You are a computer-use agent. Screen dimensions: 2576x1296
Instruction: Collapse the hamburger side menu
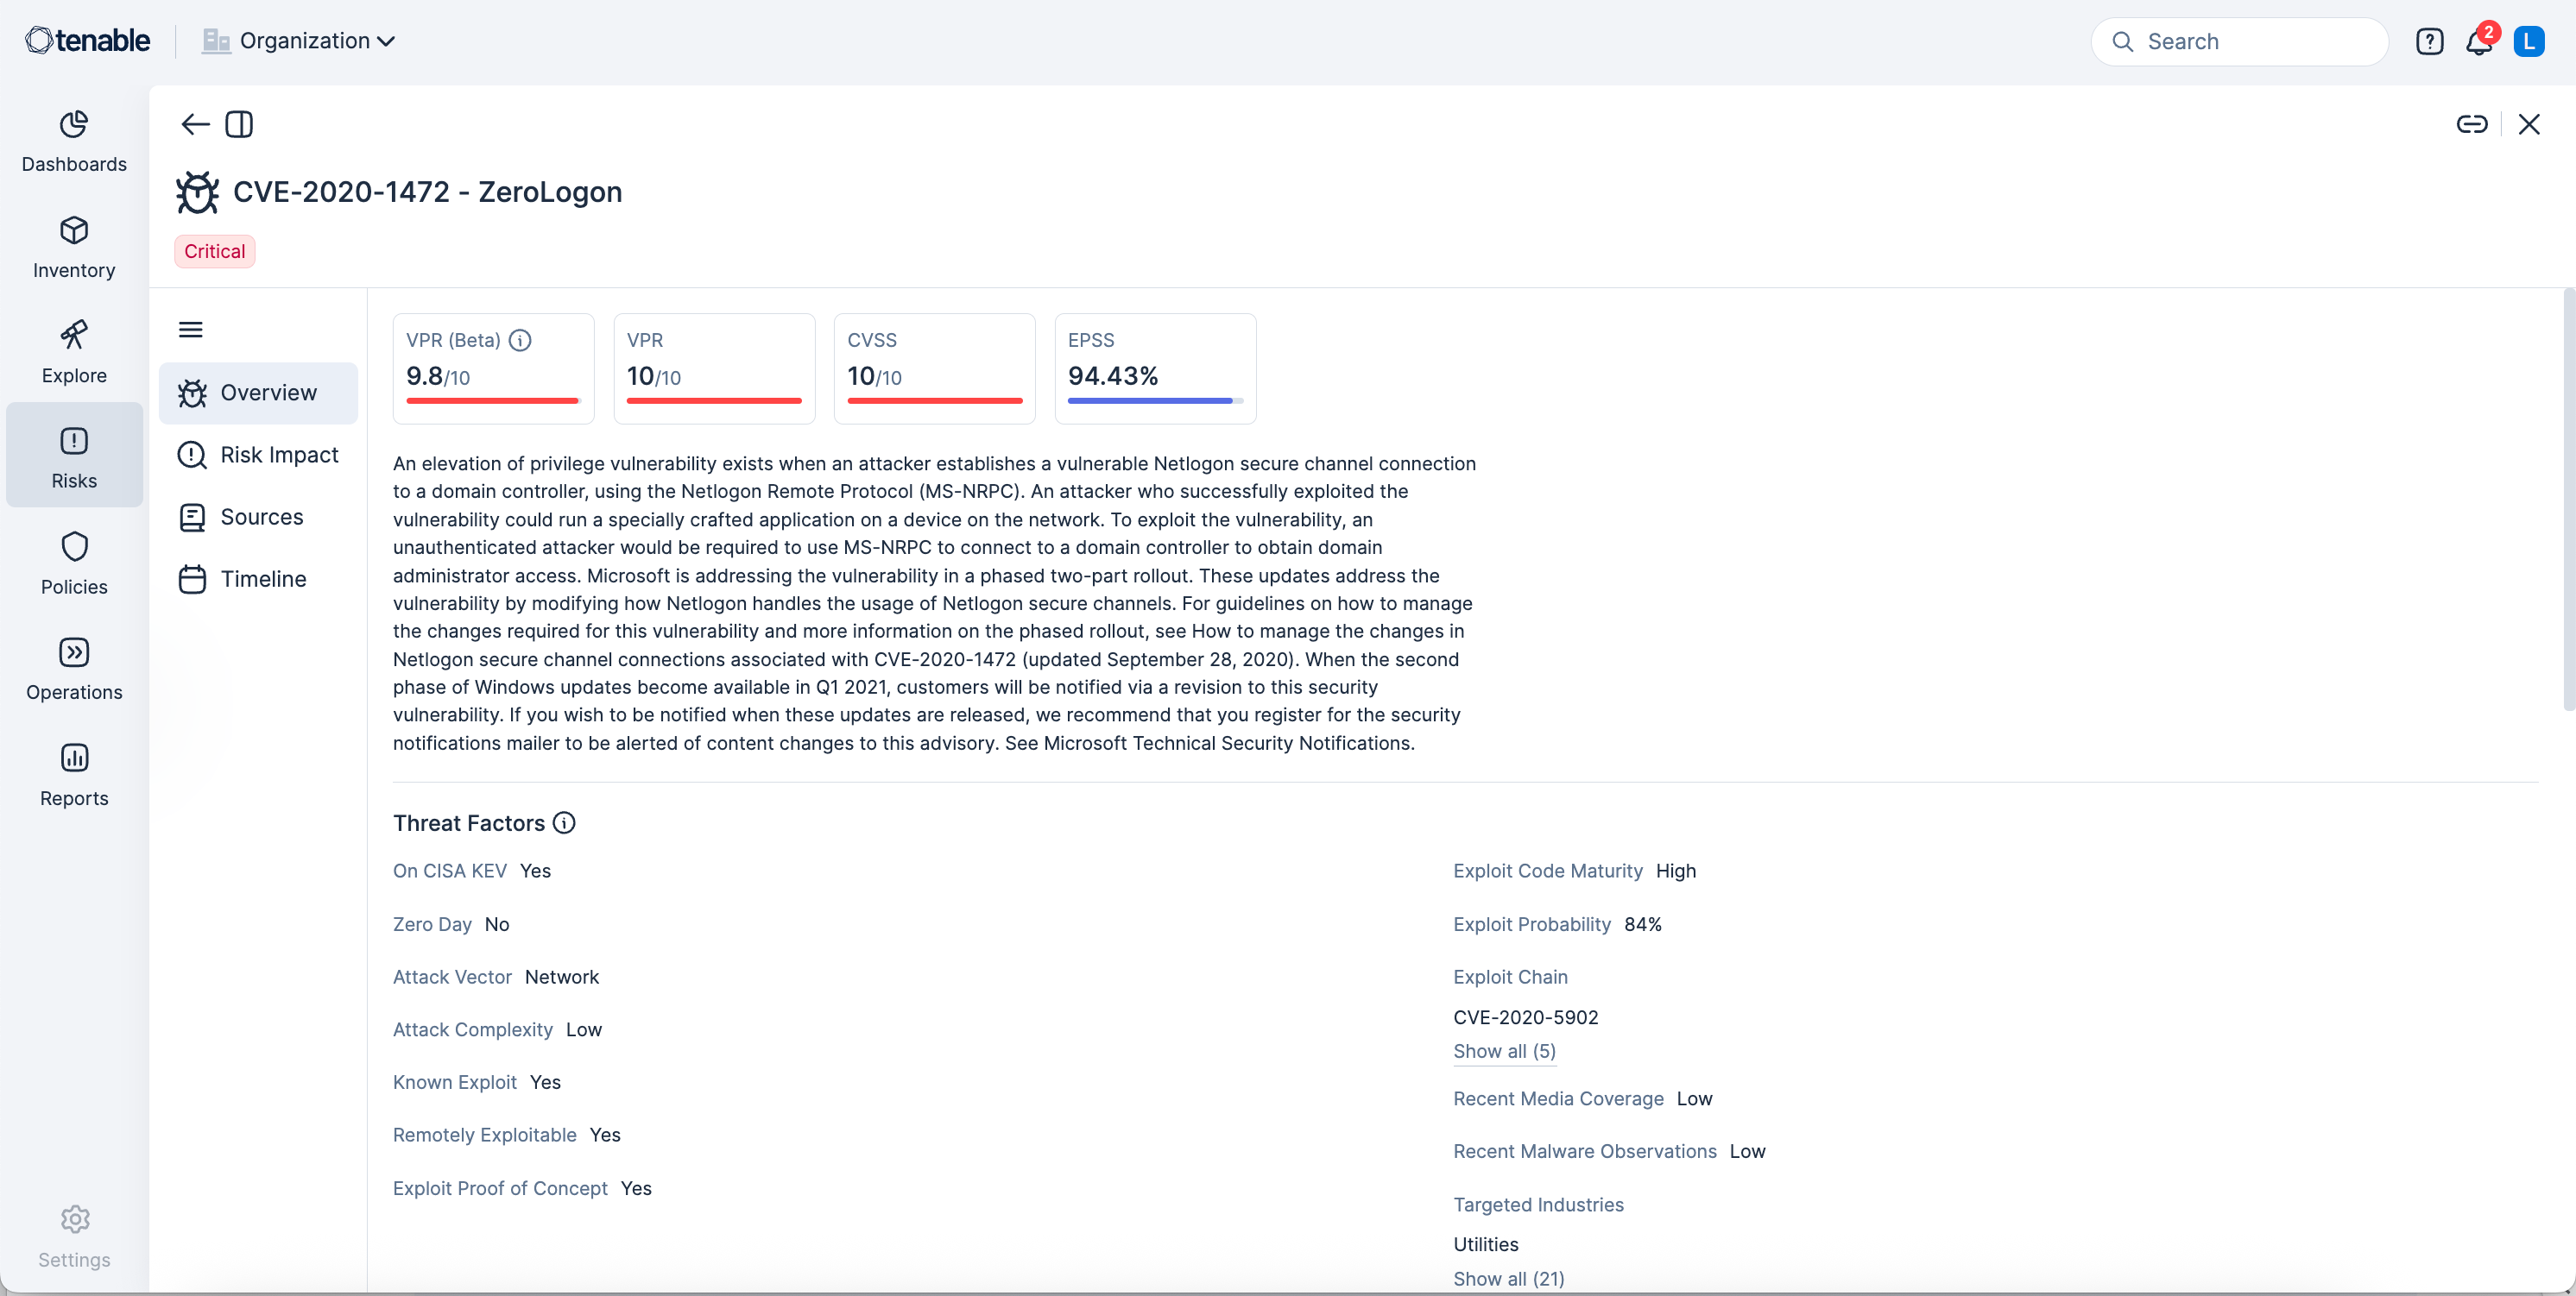190,330
